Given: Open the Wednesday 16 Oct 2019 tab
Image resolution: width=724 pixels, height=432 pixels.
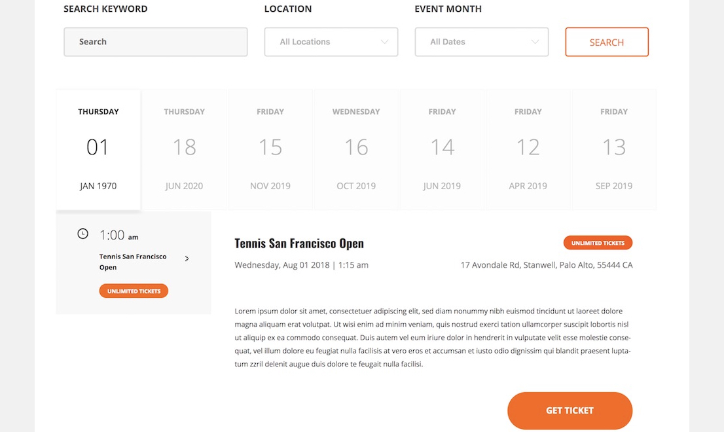Looking at the screenshot, I should pyautogui.click(x=356, y=149).
